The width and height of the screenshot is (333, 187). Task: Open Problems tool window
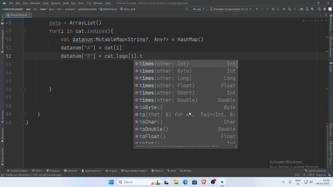(53, 171)
